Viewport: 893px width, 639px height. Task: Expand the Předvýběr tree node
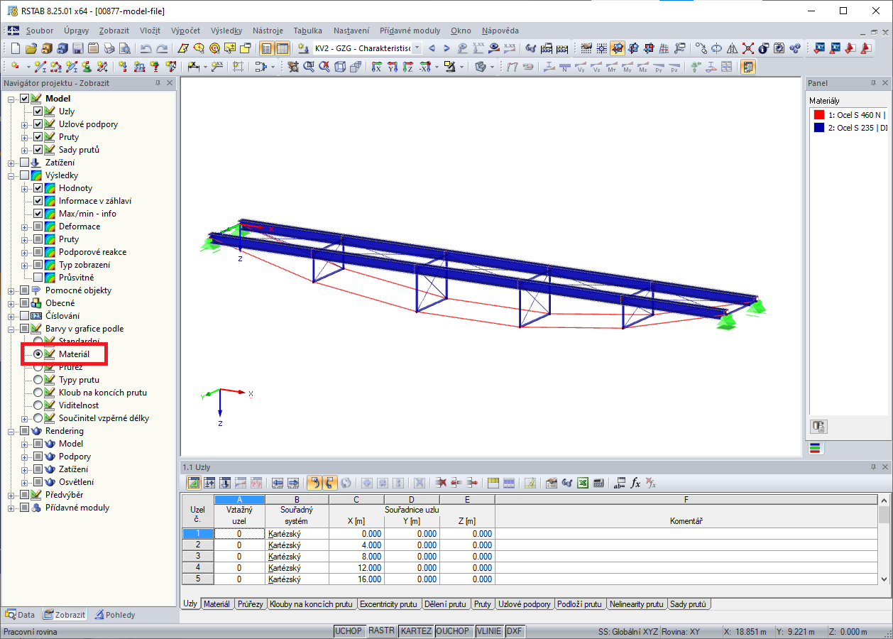pos(11,495)
